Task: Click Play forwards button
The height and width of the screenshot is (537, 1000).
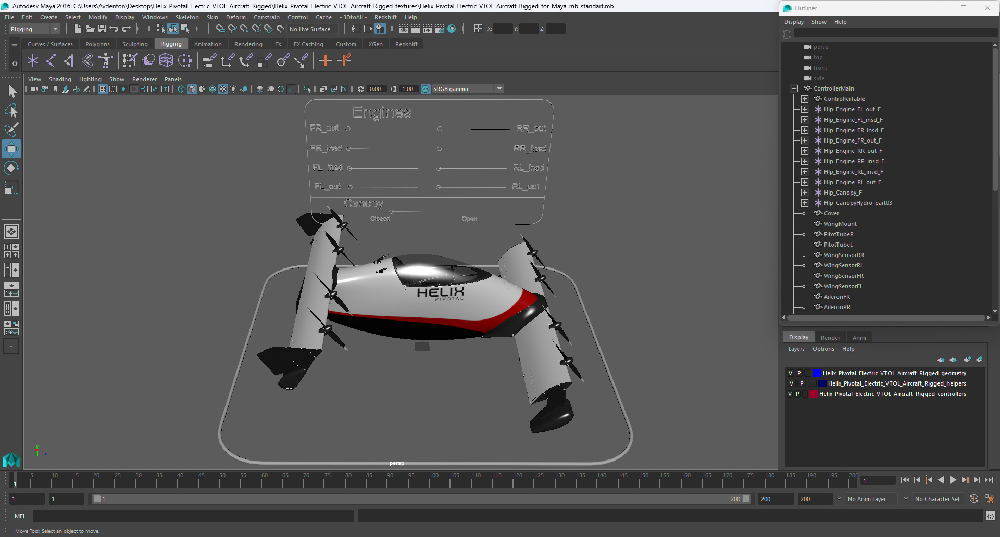Action: click(x=953, y=480)
